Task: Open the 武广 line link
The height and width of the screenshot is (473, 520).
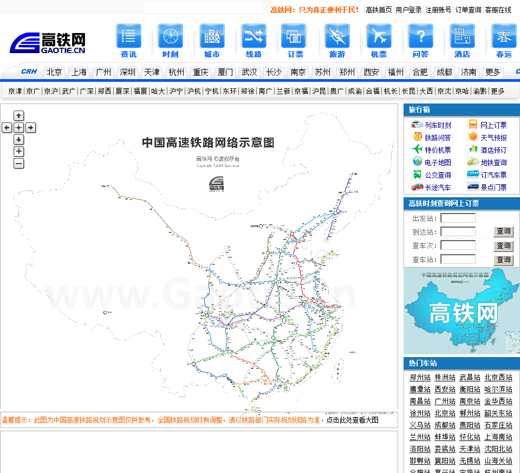Action: click(69, 91)
